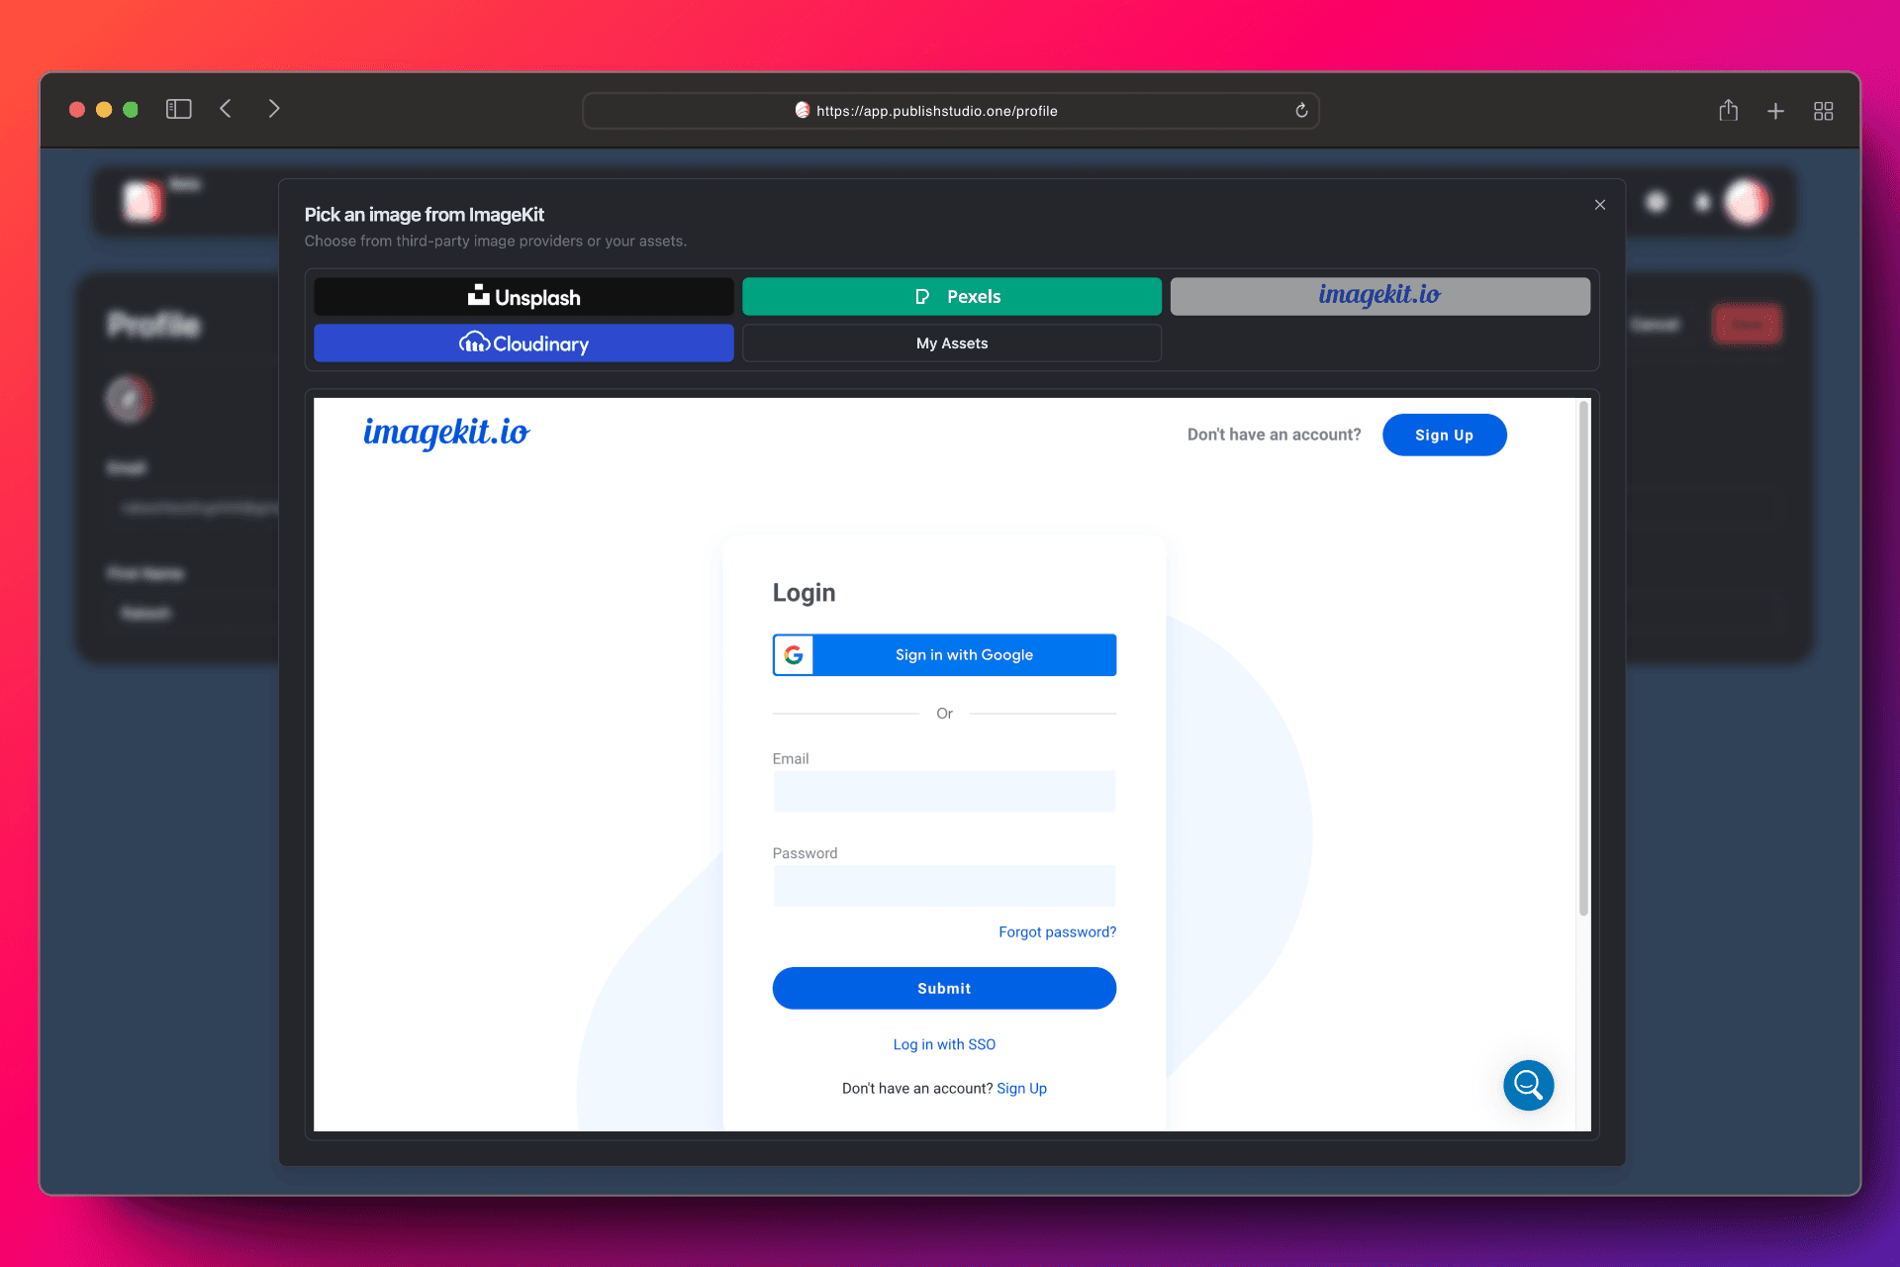Click the Google sign-in button icon
This screenshot has height=1267, width=1900.
(x=793, y=654)
